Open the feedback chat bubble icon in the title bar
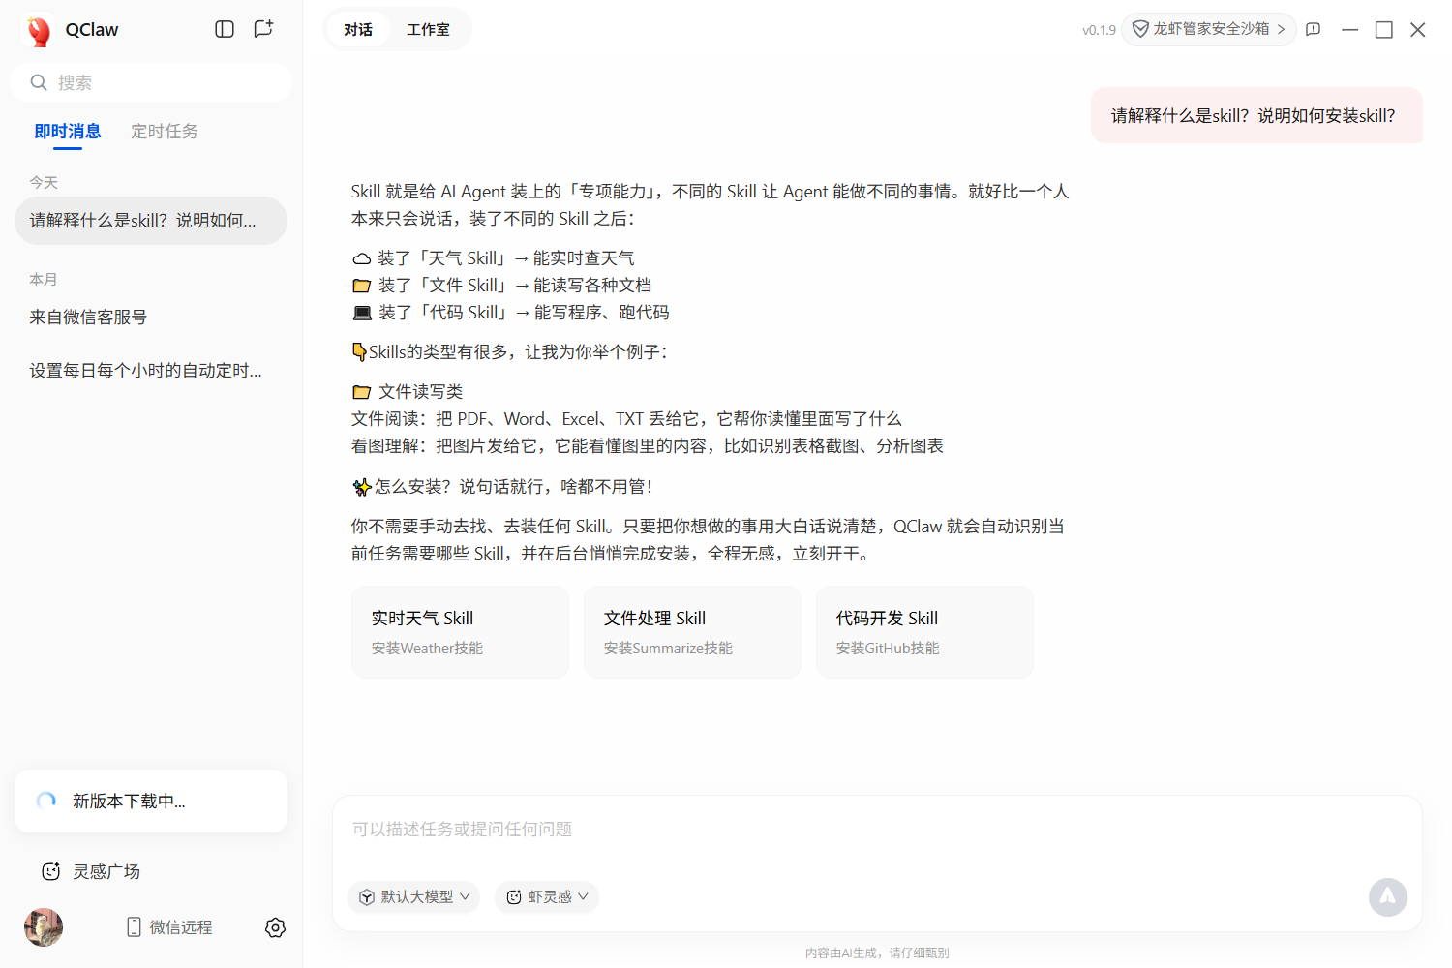1452x968 pixels. pyautogui.click(x=1314, y=29)
